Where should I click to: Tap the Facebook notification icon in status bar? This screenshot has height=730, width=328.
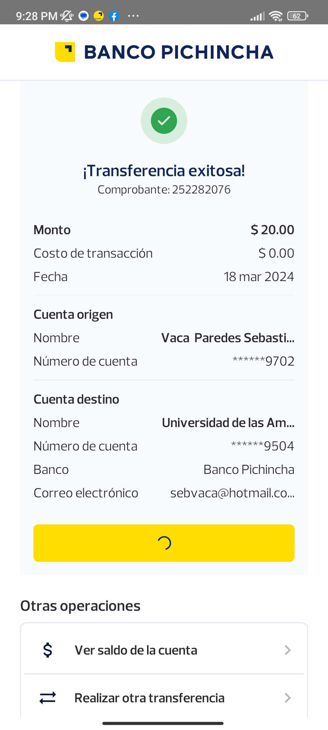[114, 16]
